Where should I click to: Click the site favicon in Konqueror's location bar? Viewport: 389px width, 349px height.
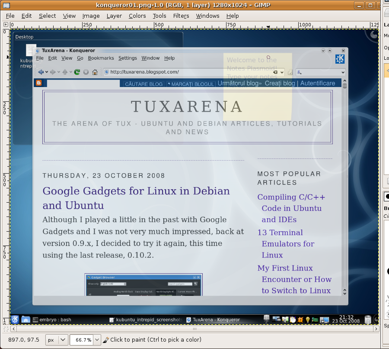pyautogui.click(x=107, y=72)
